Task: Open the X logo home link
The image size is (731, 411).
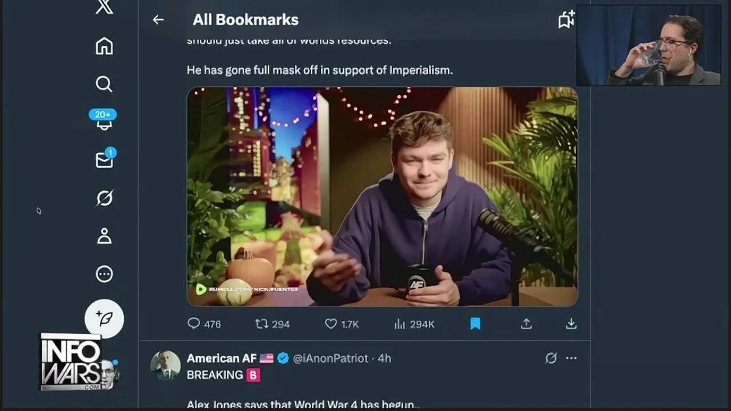Action: pos(105,7)
